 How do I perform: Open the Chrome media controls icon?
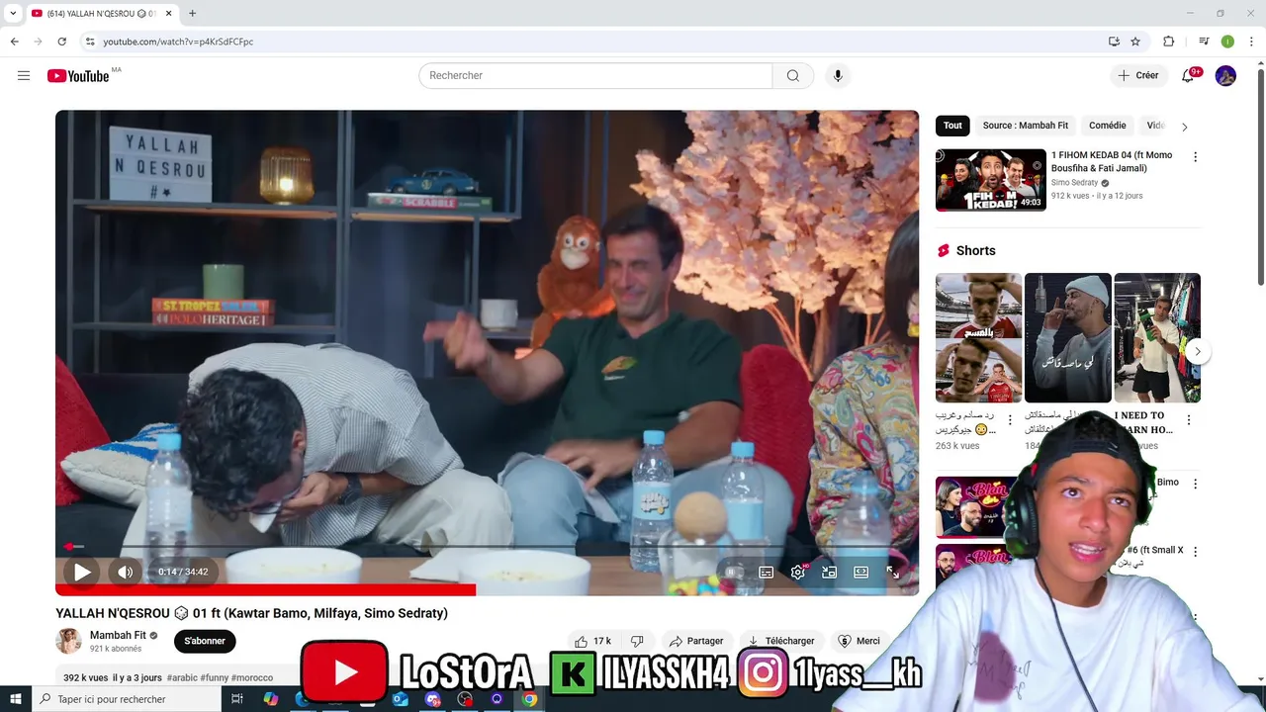click(x=1204, y=42)
